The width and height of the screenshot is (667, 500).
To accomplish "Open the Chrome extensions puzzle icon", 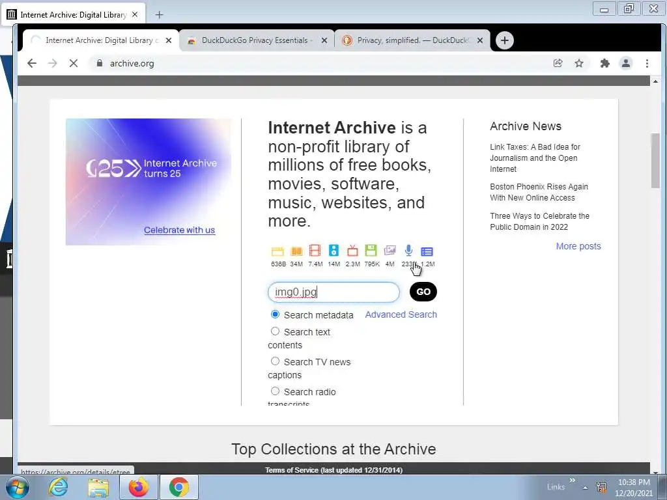I will click(604, 63).
